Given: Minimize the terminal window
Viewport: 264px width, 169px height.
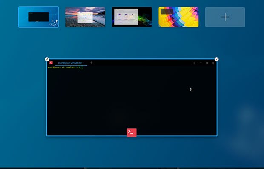Looking at the screenshot, I should [201, 63].
